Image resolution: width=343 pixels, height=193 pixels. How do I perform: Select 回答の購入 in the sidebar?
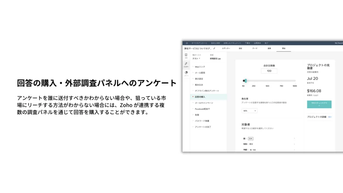[200, 97]
